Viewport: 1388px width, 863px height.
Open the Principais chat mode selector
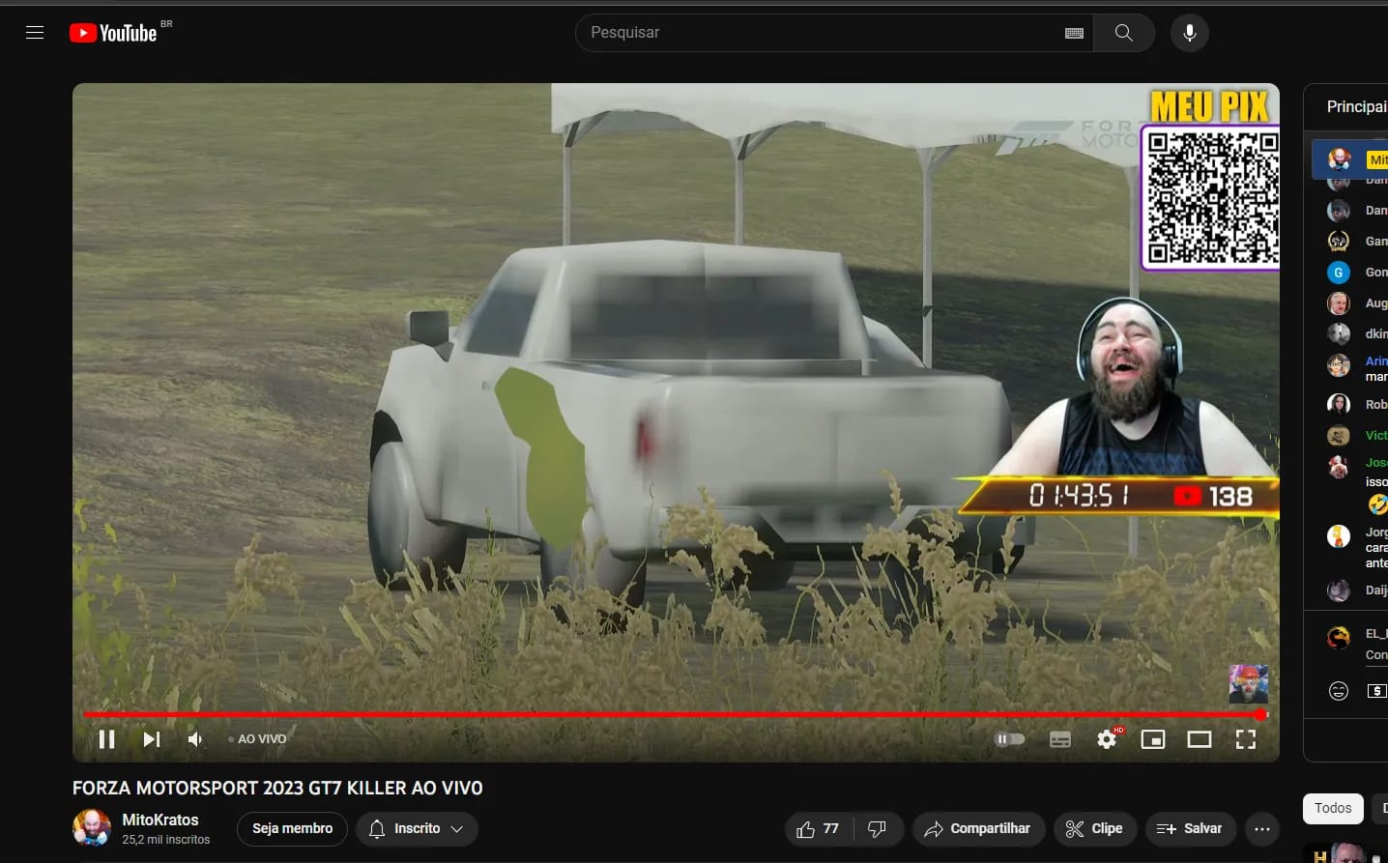[x=1357, y=106]
